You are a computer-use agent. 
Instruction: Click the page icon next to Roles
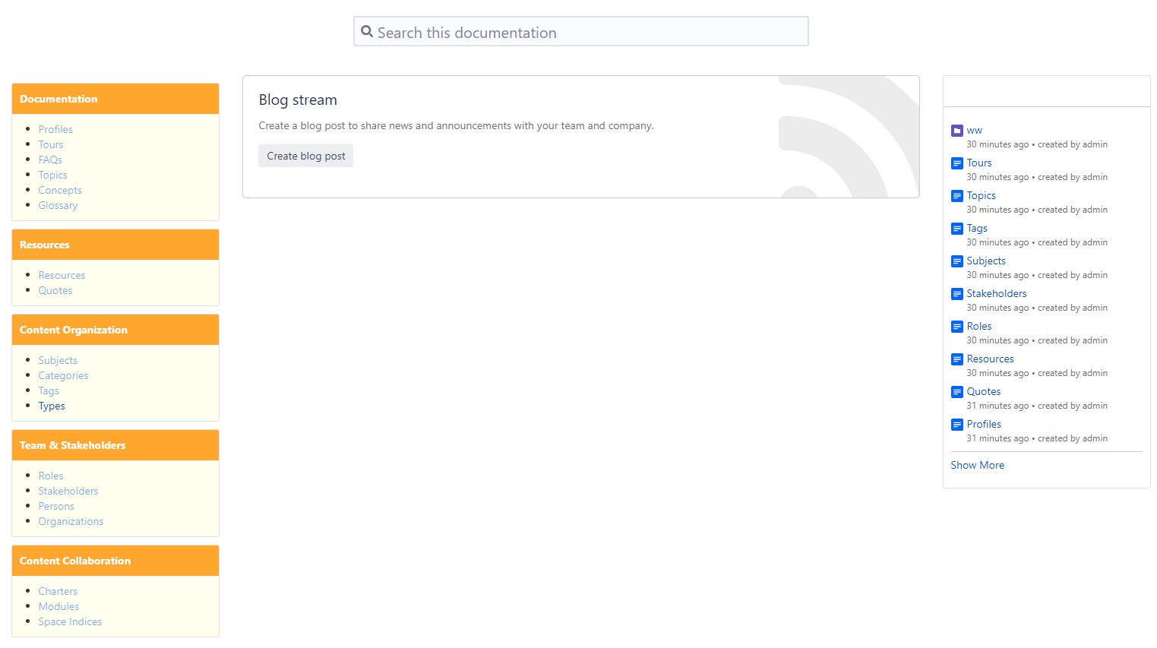[x=956, y=327]
